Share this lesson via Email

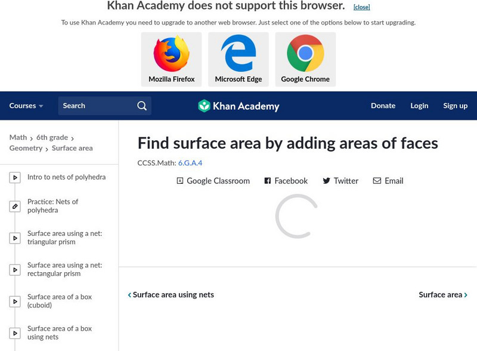[388, 181]
